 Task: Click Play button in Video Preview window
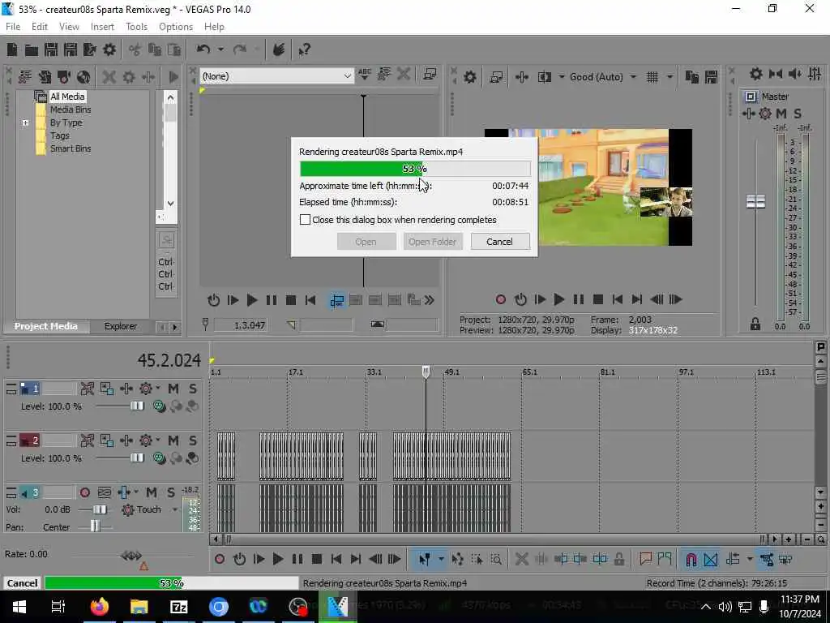coord(559,299)
